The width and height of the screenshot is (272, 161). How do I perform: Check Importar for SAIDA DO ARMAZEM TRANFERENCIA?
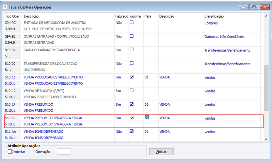(x=132, y=50)
